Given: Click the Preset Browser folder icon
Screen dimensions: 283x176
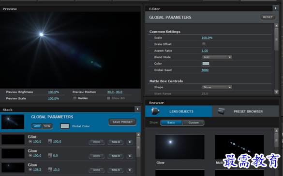Looking at the screenshot, I should click(x=221, y=111).
